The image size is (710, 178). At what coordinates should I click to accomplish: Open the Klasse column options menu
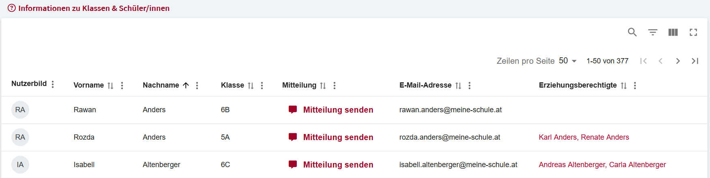262,86
